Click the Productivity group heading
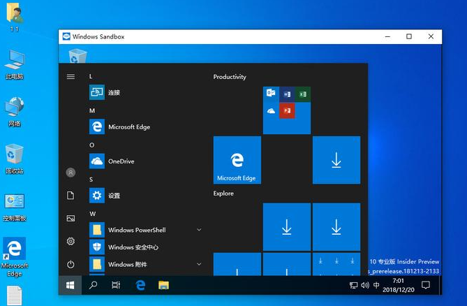The image size is (467, 306). (x=230, y=77)
